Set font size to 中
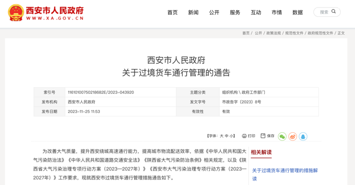 click(226, 136)
